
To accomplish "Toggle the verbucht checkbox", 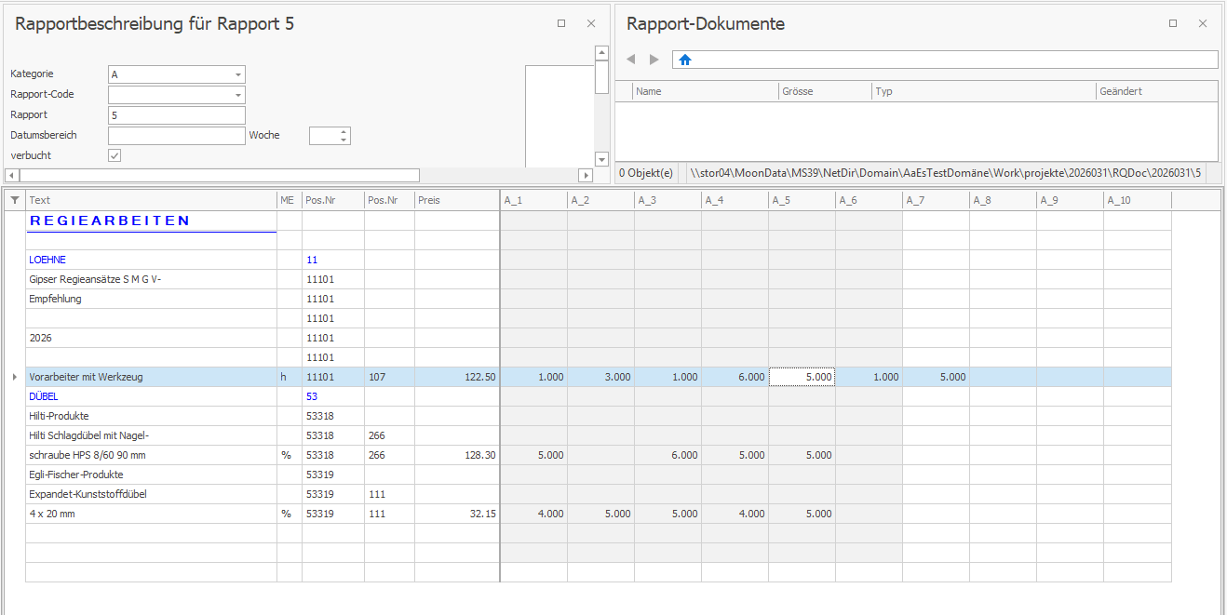I will tap(115, 155).
